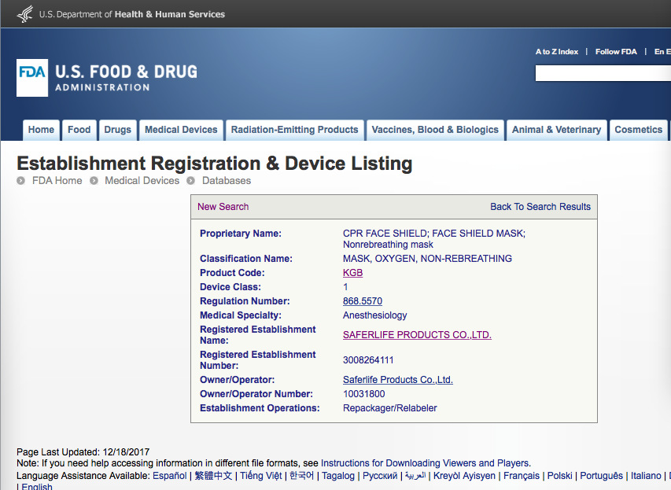Open Saferlife Products Co.,Ltd. owner/operator link

397,380
